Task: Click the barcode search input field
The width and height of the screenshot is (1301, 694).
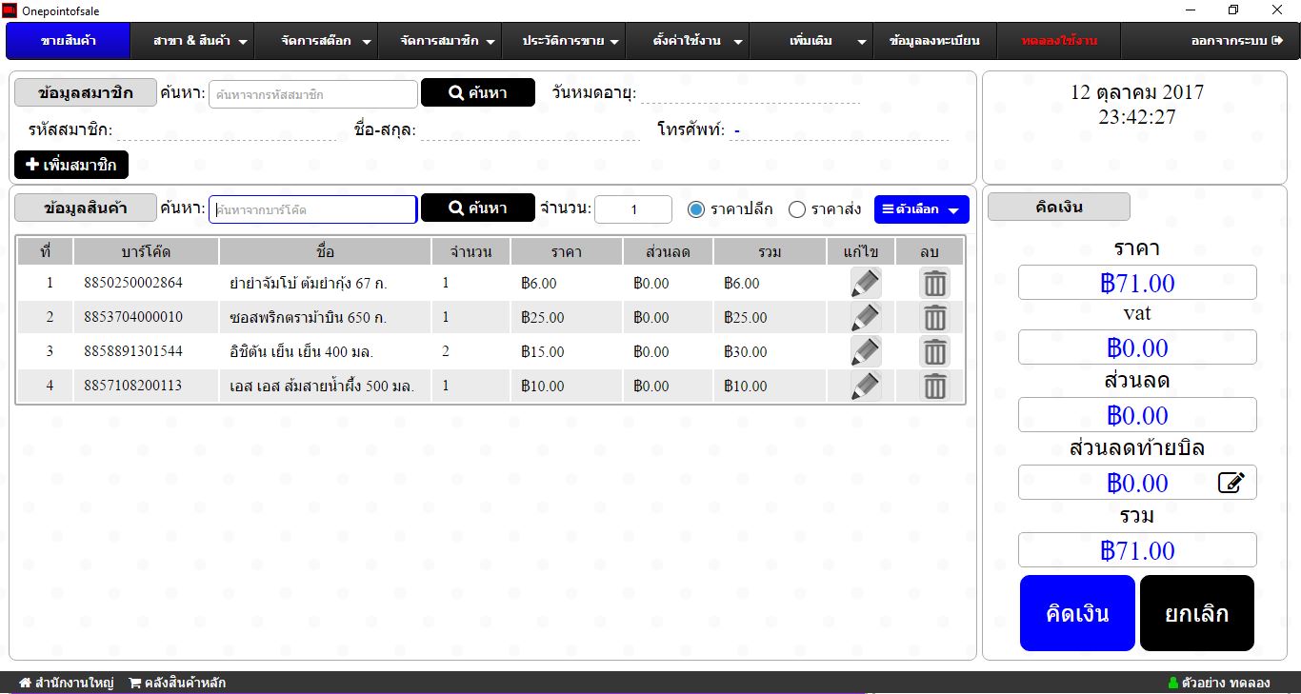Action: 312,209
